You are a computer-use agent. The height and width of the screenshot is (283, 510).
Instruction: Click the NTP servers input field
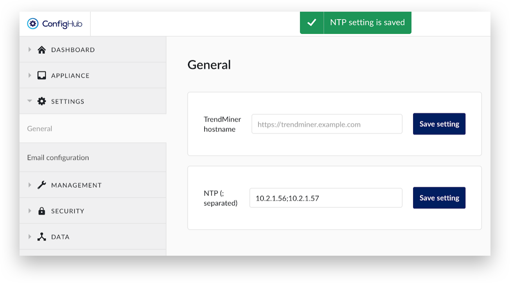(x=326, y=198)
